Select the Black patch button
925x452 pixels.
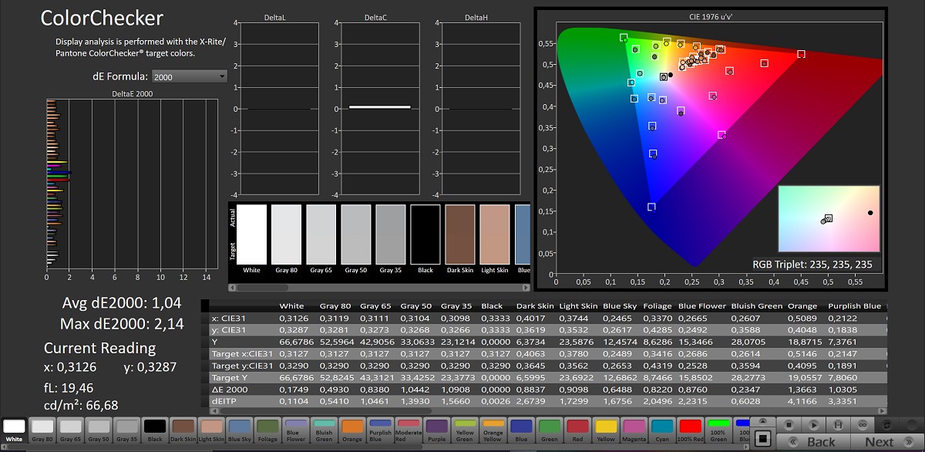[155, 430]
